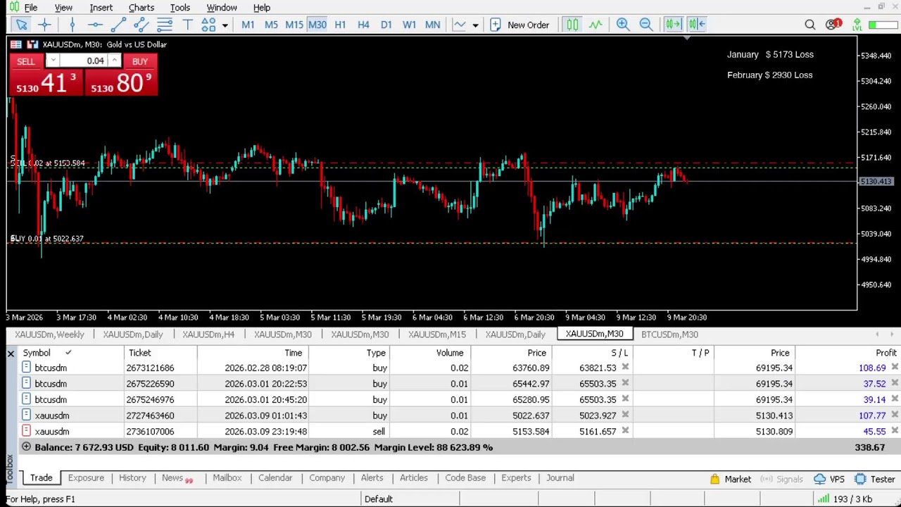Open the Charts menu
Image resolution: width=901 pixels, height=507 pixels.
[x=141, y=8]
